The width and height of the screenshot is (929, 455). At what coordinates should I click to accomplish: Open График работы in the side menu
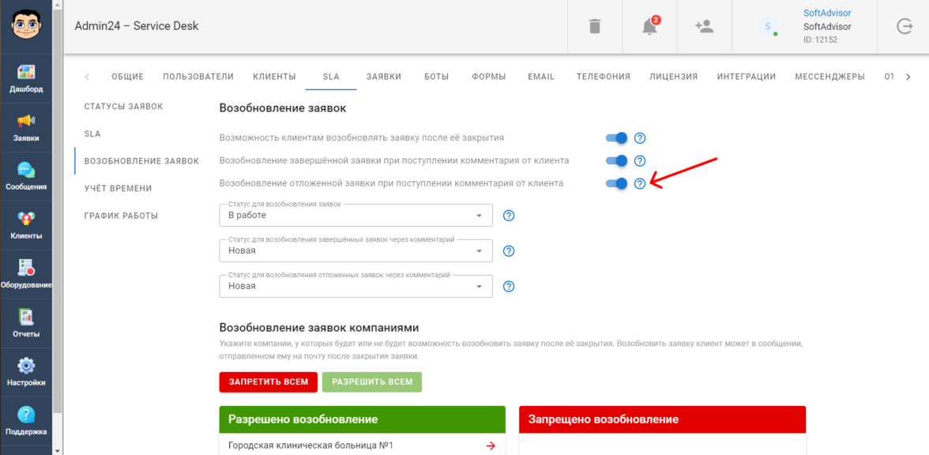(121, 216)
